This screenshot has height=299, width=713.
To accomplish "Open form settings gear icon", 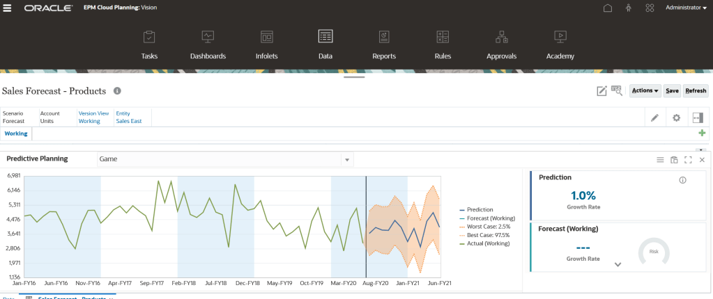I will 675,118.
